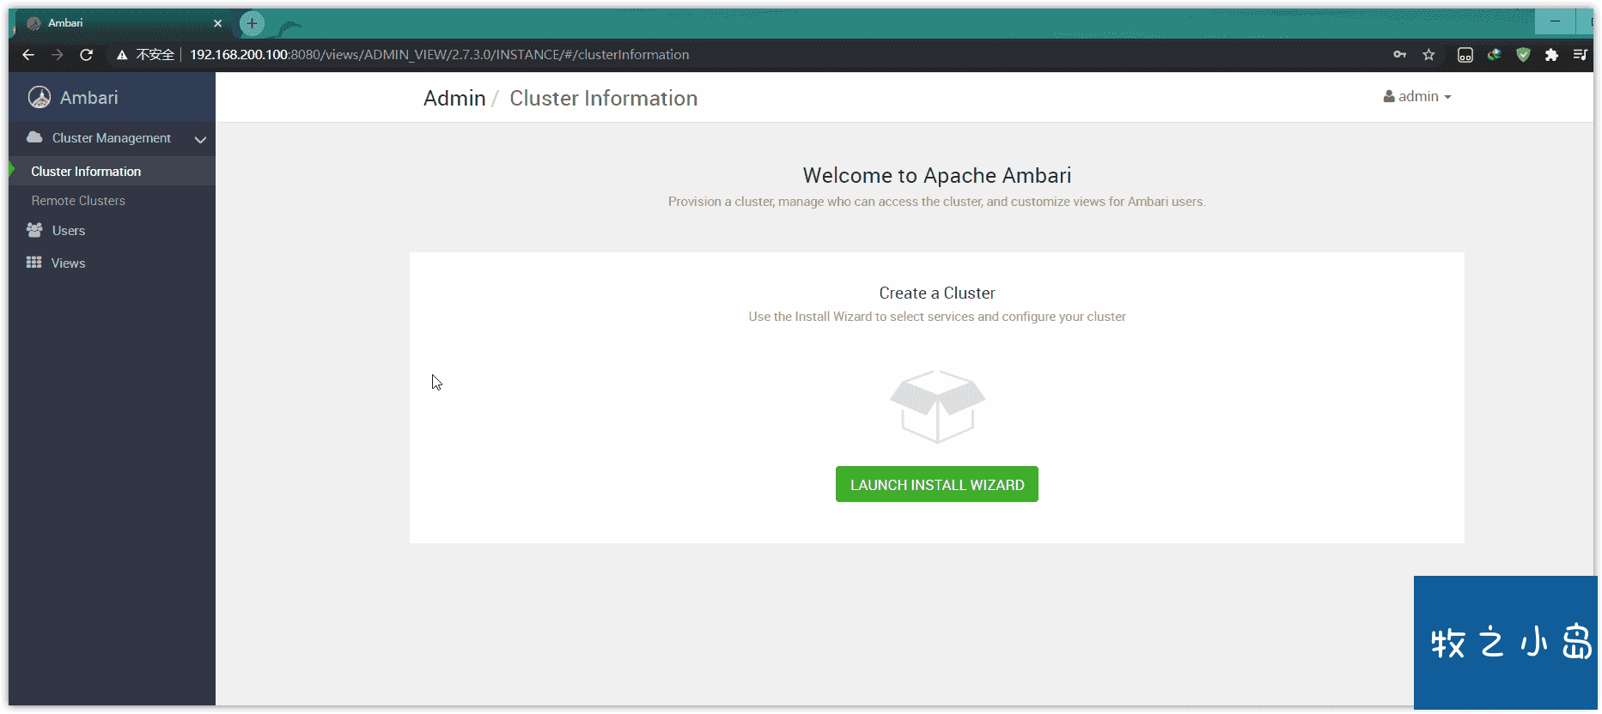The height and width of the screenshot is (714, 1602).
Task: Click the Create a Cluster heading
Action: (937, 293)
